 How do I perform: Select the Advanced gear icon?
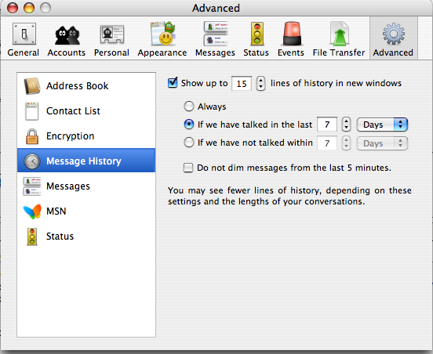[x=394, y=34]
